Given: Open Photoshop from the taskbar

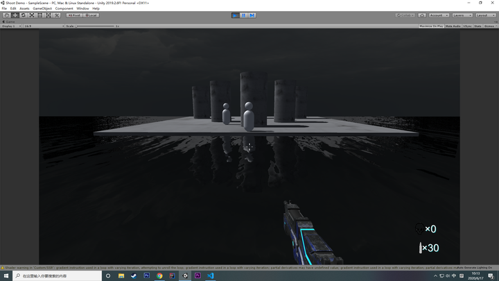Looking at the screenshot, I should (147, 275).
